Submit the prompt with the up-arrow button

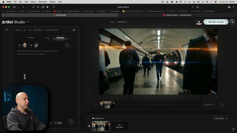(x=71, y=122)
